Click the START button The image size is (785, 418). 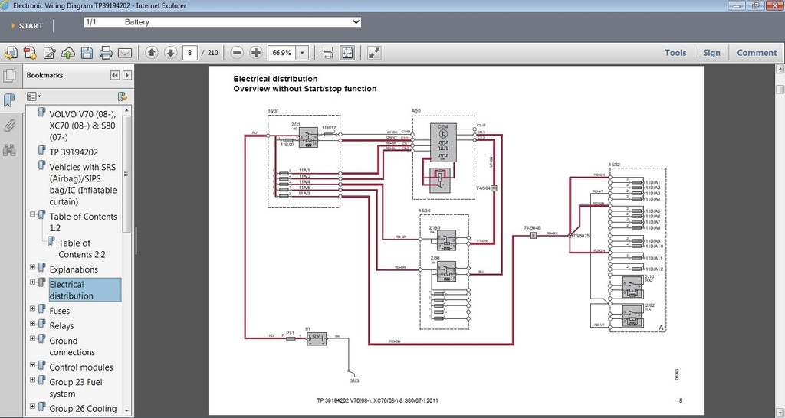[28, 25]
